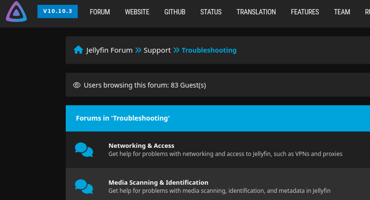Click the Jellyfin Forum breadcrumb link
The height and width of the screenshot is (200, 370).
coord(109,50)
